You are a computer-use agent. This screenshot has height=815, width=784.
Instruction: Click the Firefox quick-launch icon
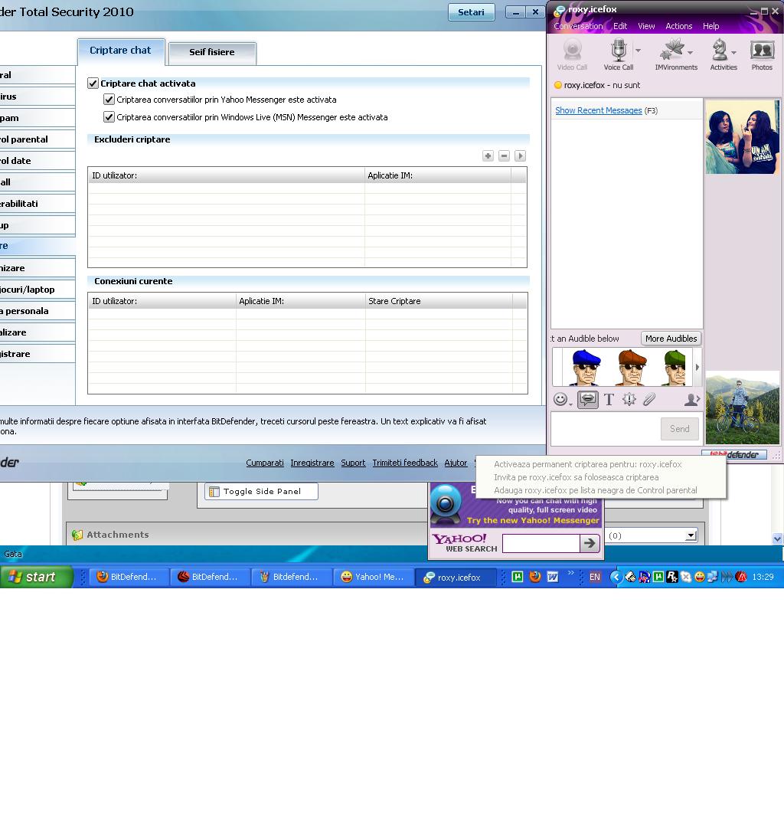tap(534, 577)
